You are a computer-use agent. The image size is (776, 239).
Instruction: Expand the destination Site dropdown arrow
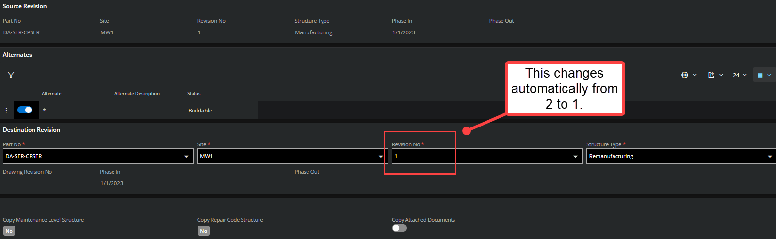(381, 156)
